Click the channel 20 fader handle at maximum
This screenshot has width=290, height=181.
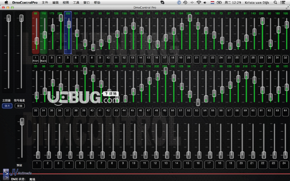[190, 18]
